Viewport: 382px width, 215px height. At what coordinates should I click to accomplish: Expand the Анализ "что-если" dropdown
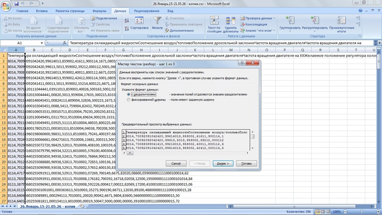(x=274, y=31)
